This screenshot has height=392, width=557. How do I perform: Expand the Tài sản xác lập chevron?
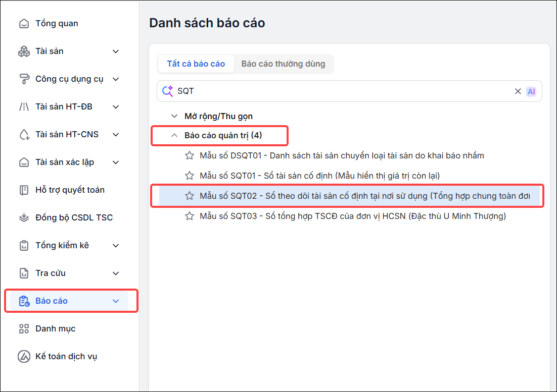115,162
